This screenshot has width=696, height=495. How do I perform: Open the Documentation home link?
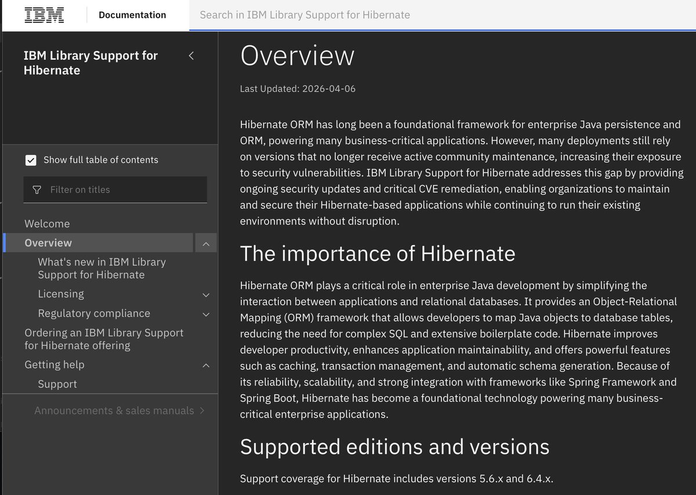coord(132,15)
